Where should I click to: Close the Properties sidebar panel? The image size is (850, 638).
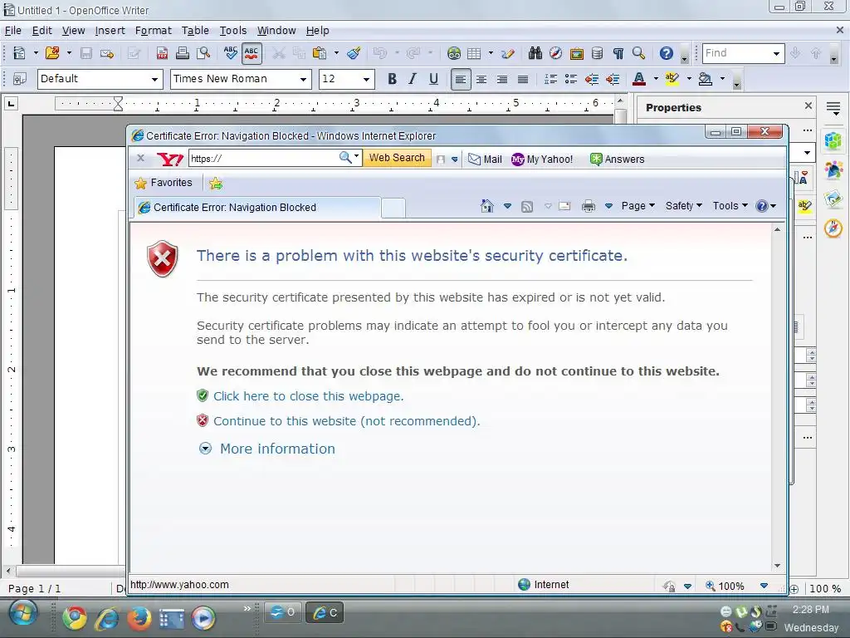click(x=808, y=106)
